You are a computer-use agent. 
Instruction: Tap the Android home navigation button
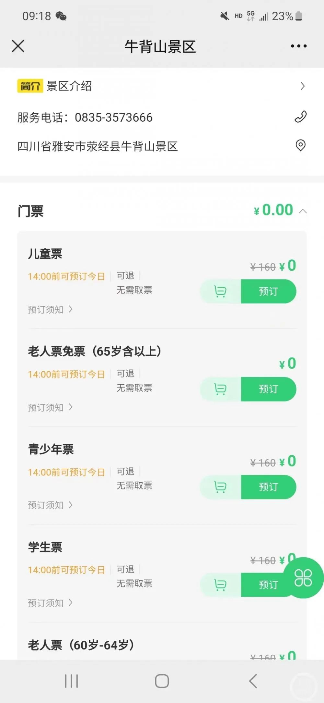pyautogui.click(x=162, y=681)
